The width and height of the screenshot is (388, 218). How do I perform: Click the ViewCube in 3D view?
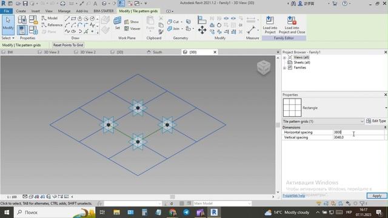pos(264,67)
